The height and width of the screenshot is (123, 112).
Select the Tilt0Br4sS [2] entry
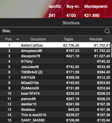coord(55,72)
